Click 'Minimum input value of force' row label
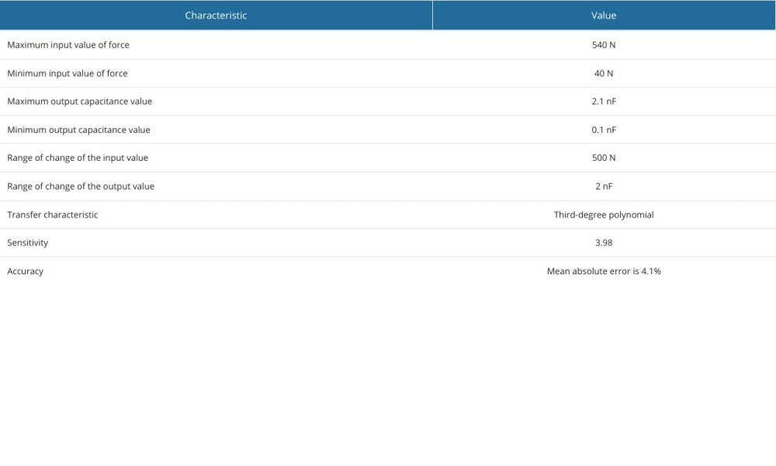Screen dimensions: 776x466 [68, 73]
